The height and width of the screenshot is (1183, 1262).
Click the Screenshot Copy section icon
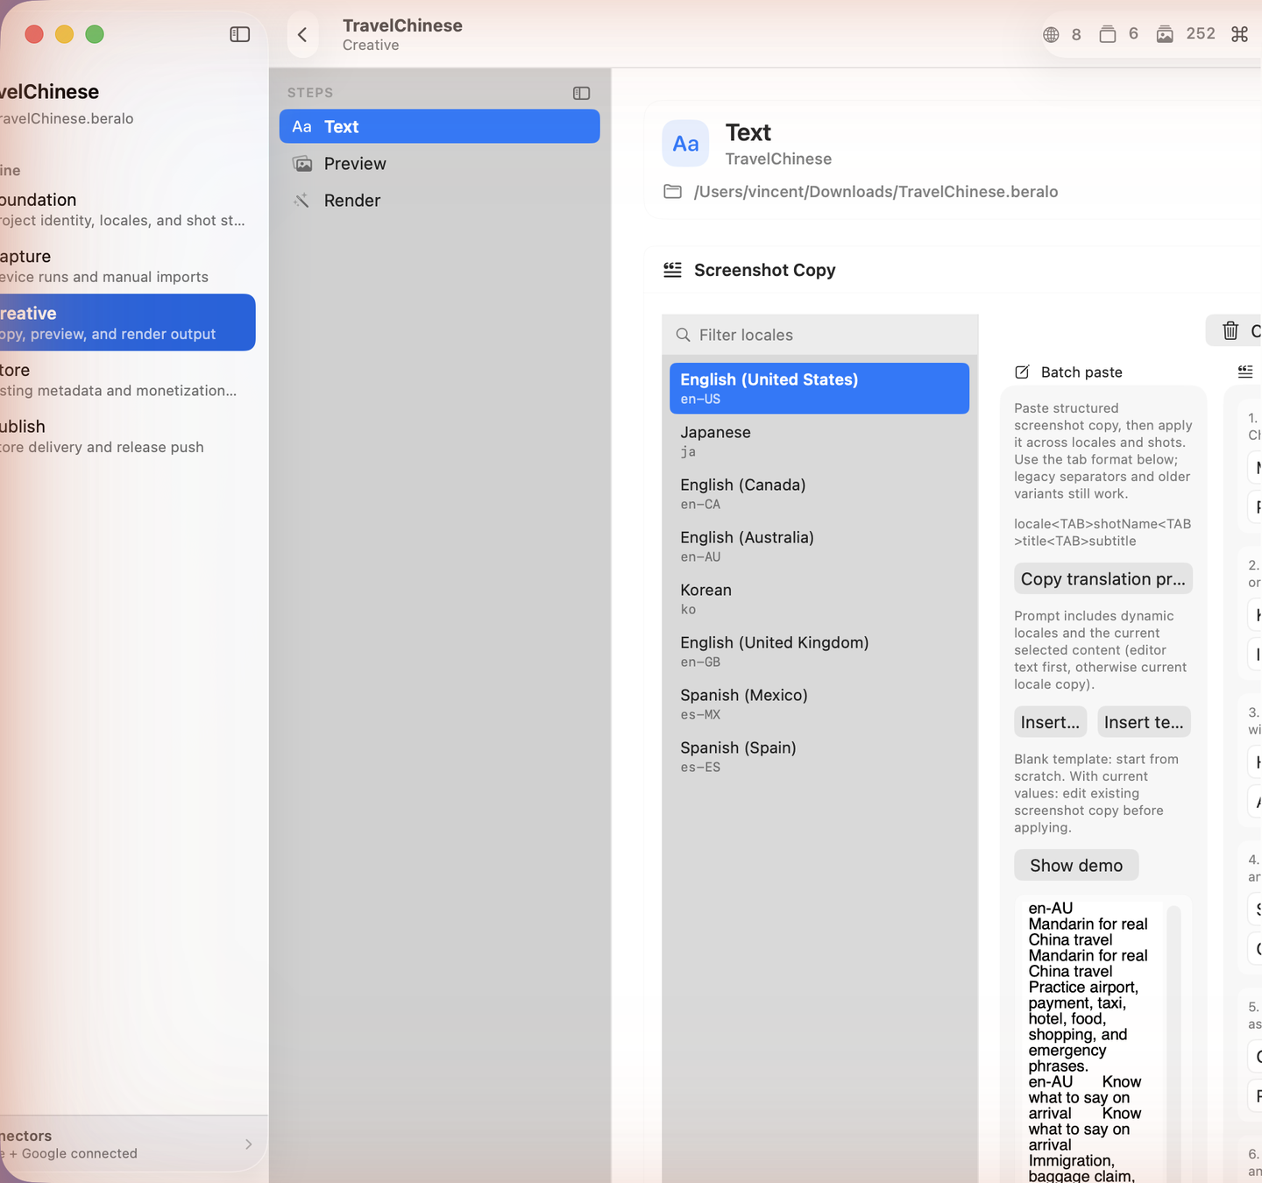point(672,270)
